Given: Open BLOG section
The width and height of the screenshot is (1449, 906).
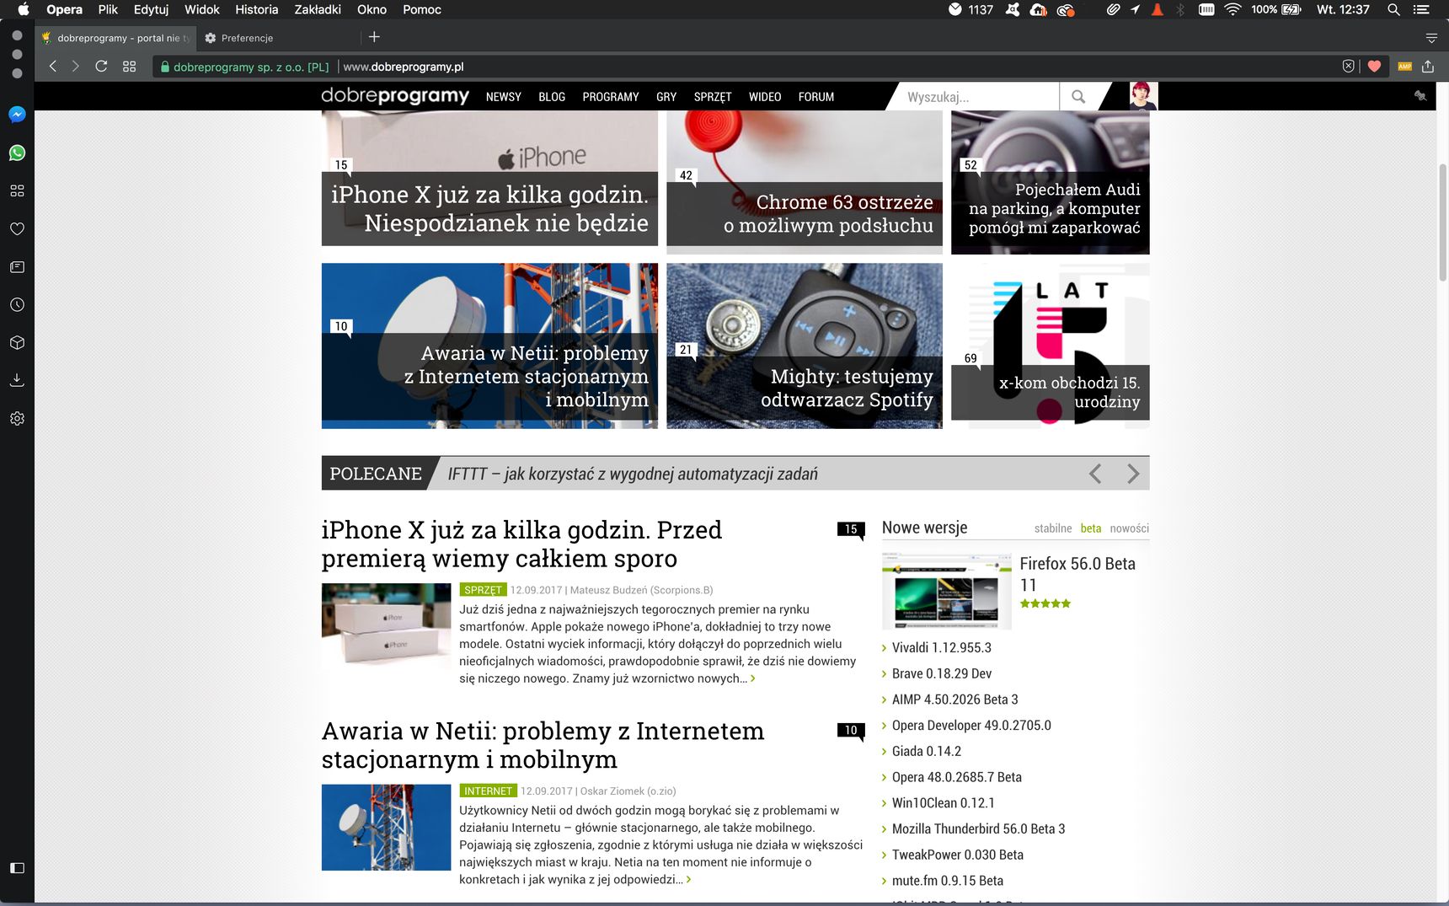Looking at the screenshot, I should (552, 97).
